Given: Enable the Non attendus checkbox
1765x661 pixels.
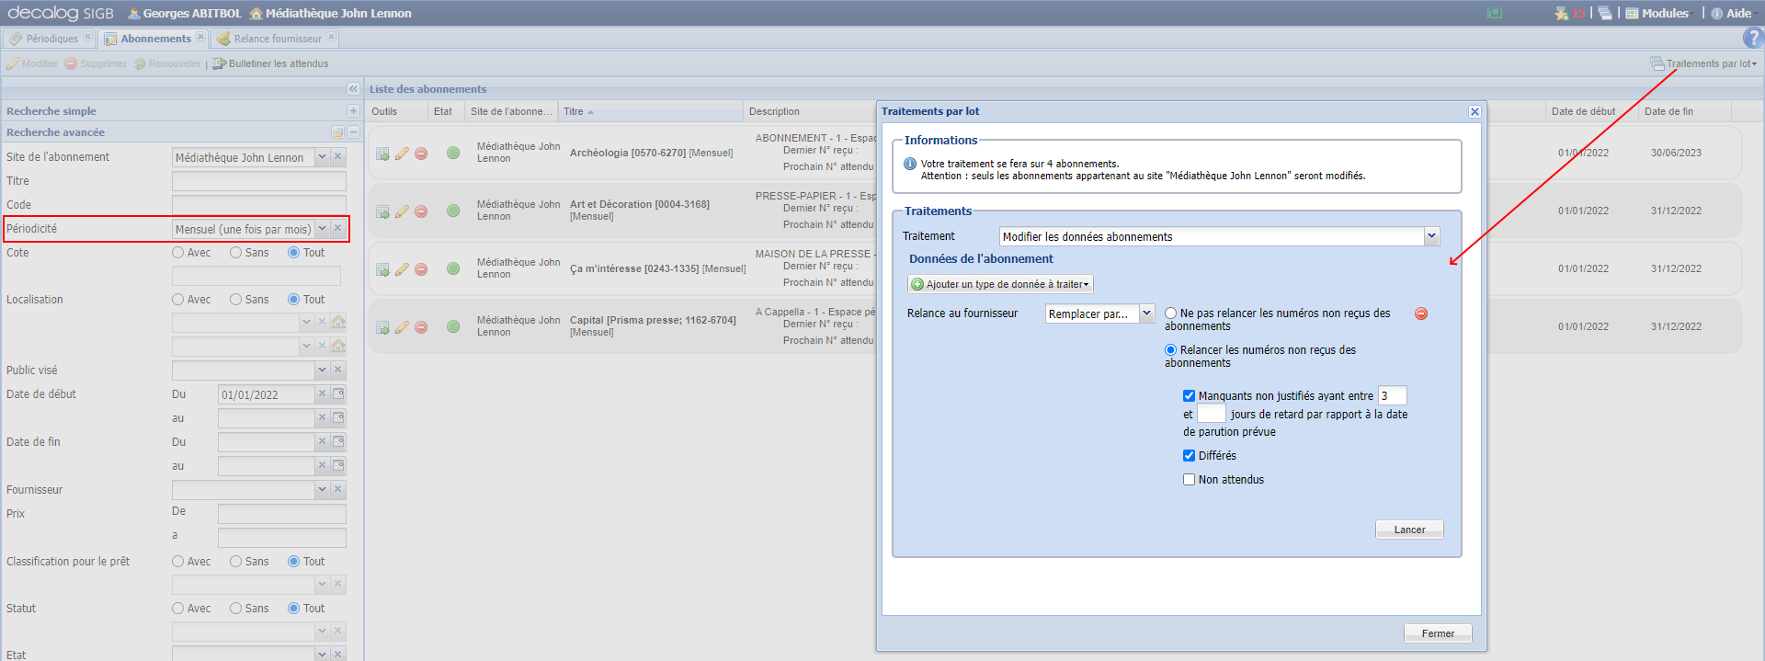Looking at the screenshot, I should pos(1189,480).
